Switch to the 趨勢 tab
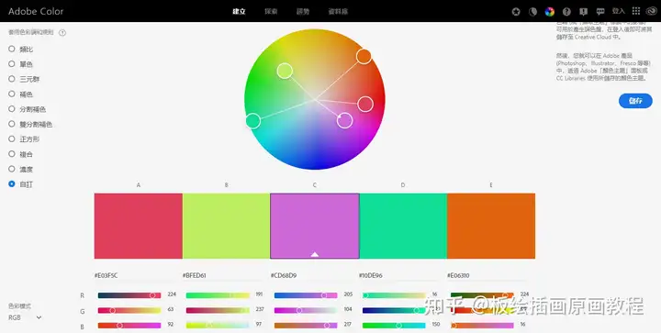The image size is (661, 333). click(303, 12)
